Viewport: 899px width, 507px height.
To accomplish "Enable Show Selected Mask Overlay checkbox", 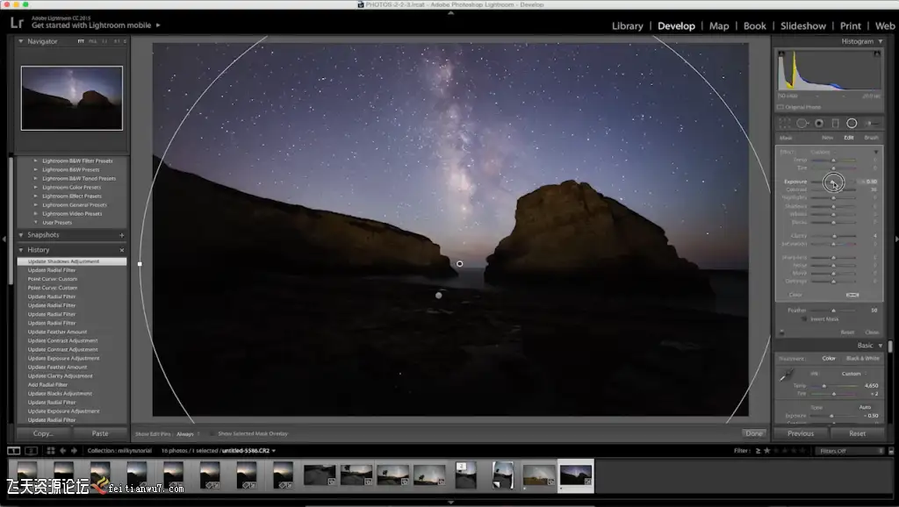I will pos(212,433).
